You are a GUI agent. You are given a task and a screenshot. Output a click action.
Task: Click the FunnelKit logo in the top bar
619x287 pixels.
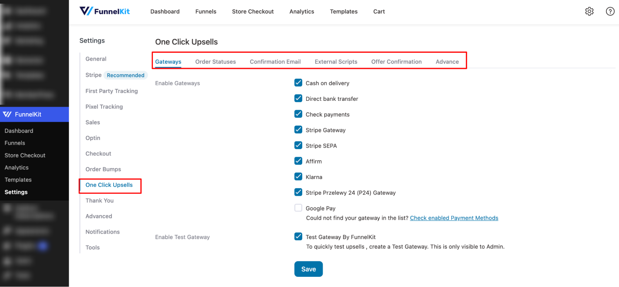[x=105, y=11]
